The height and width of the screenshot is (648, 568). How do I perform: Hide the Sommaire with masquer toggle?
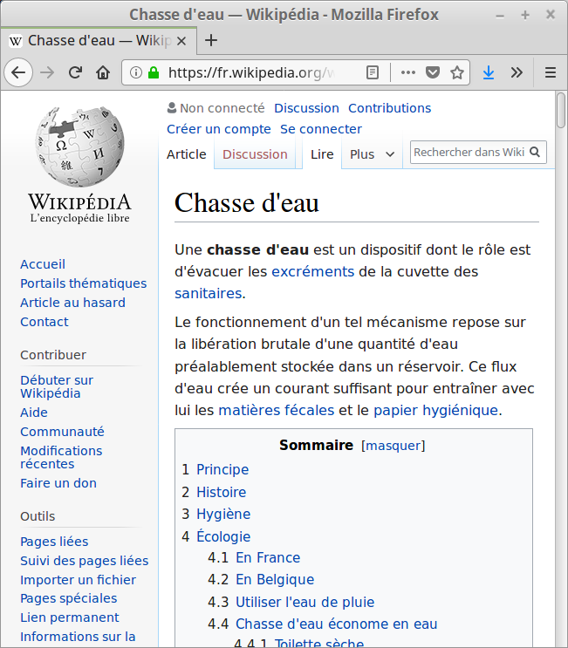click(x=393, y=446)
